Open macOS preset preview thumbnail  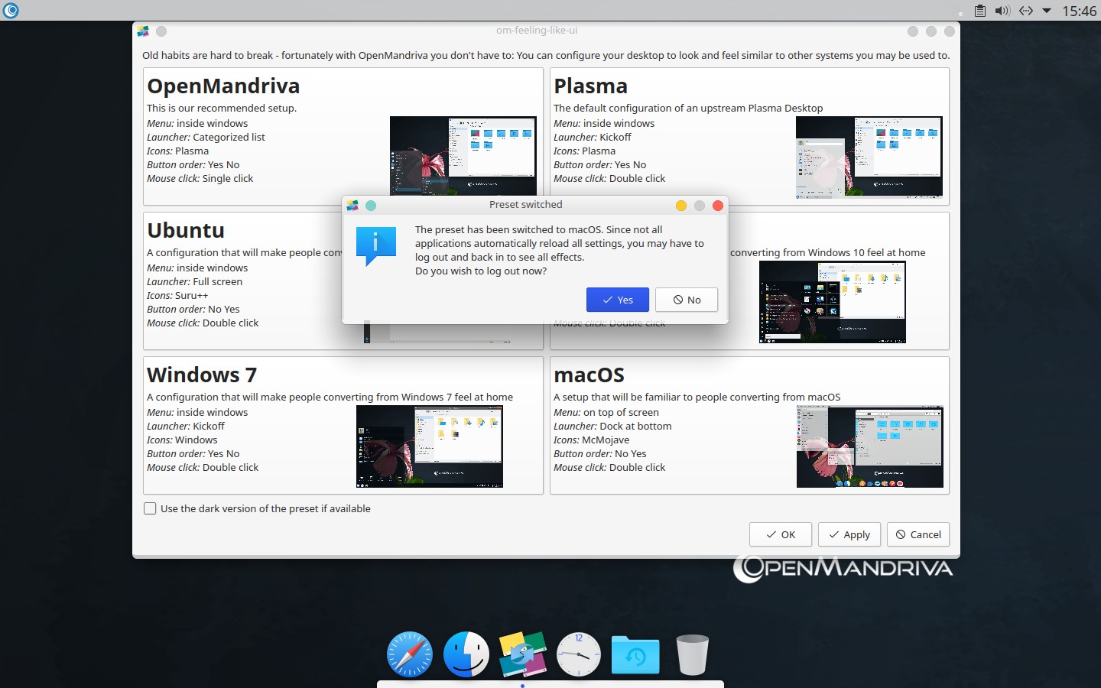(870, 446)
